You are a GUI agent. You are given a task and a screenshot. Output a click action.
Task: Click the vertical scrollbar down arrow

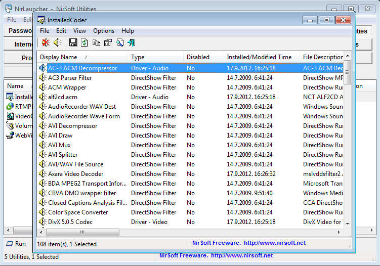(x=348, y=225)
